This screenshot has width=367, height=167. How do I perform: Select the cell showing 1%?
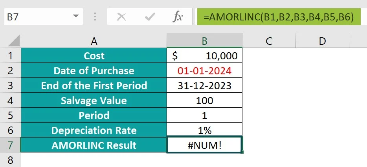205,130
